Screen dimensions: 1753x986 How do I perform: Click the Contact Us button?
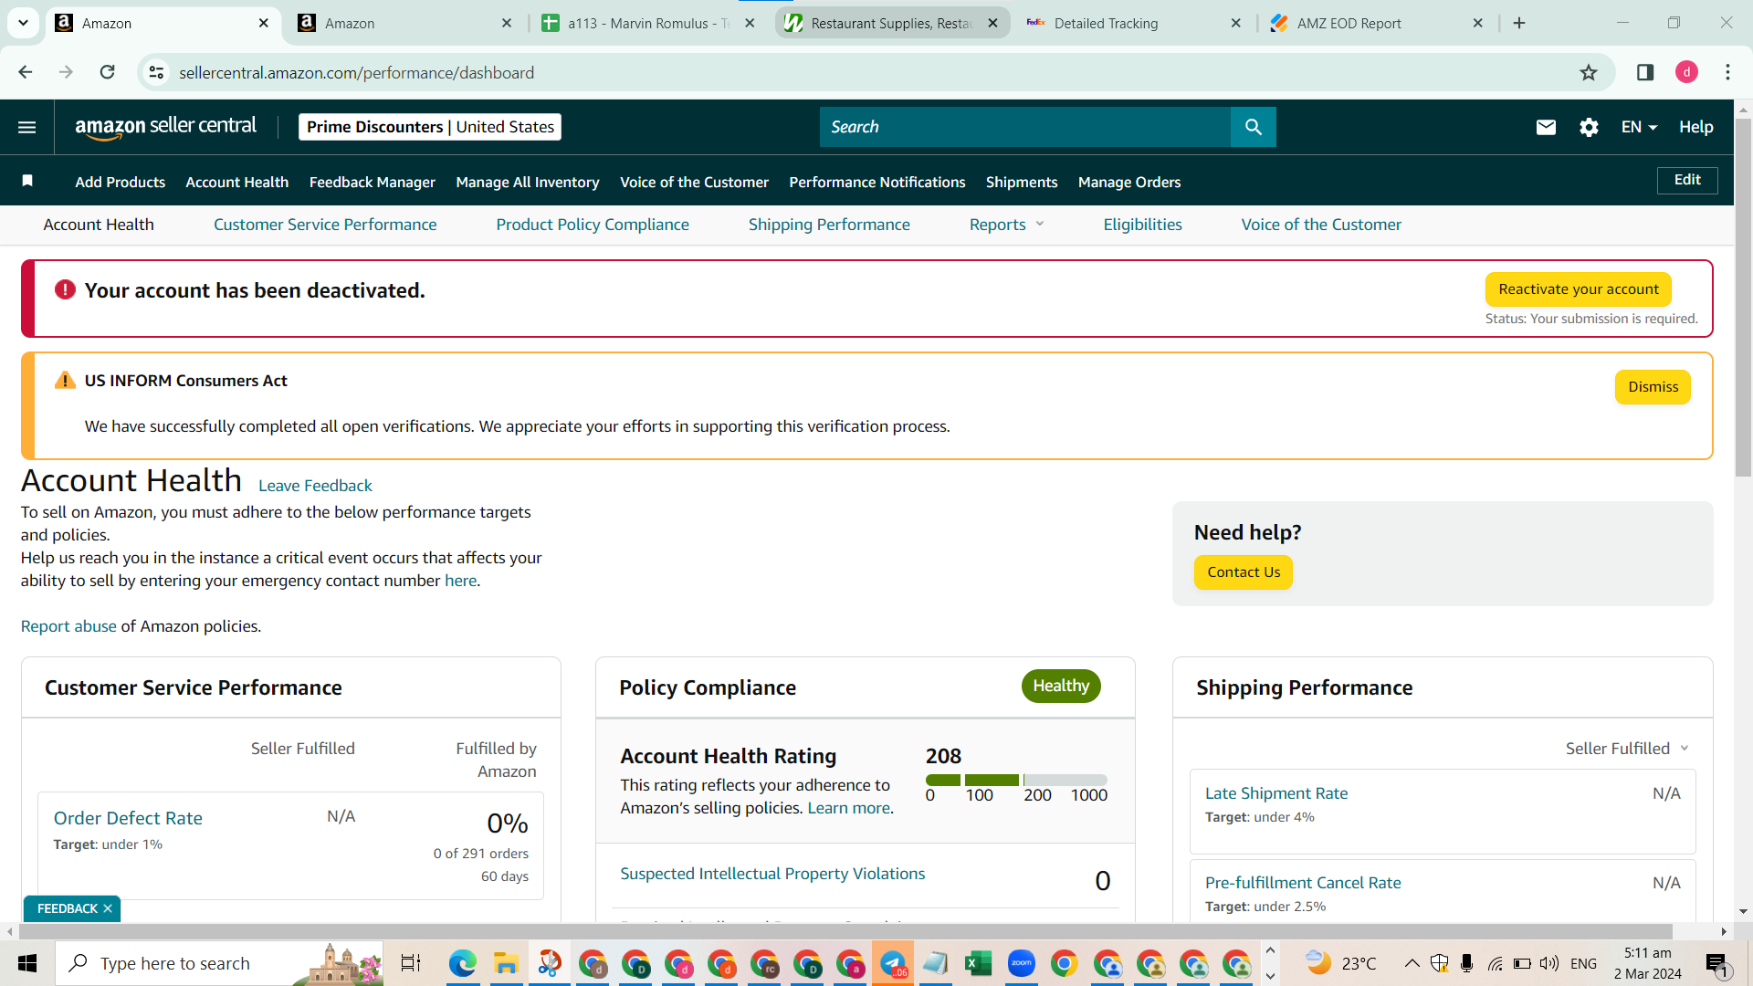pyautogui.click(x=1244, y=572)
